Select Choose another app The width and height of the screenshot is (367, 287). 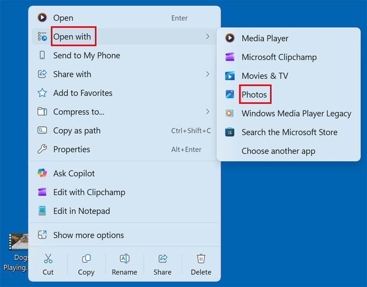pos(288,151)
